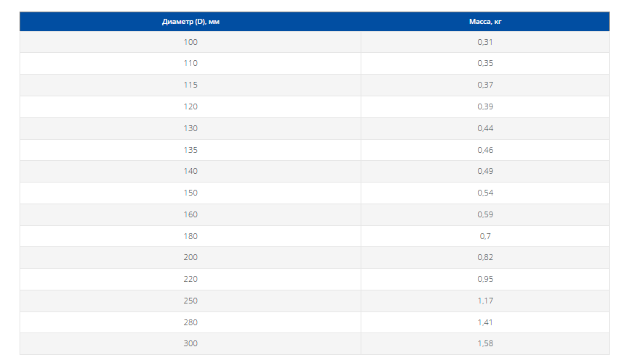
Task: Click the mass value 1,41
Action: 485,322
